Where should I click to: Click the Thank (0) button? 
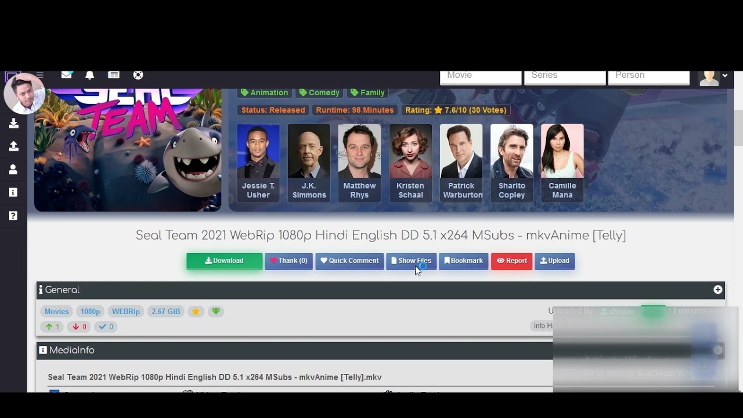pos(288,261)
